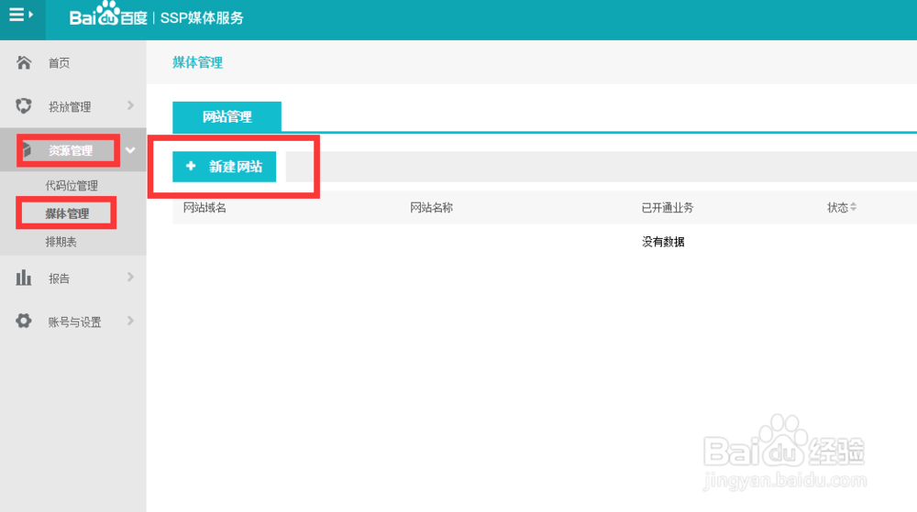This screenshot has height=512, width=917.
Task: Toggle the hamburger sidebar menu icon
Action: pos(21,15)
